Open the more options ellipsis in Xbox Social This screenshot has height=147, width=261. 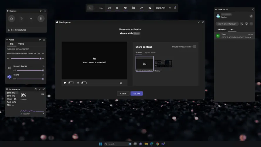[x=251, y=24]
